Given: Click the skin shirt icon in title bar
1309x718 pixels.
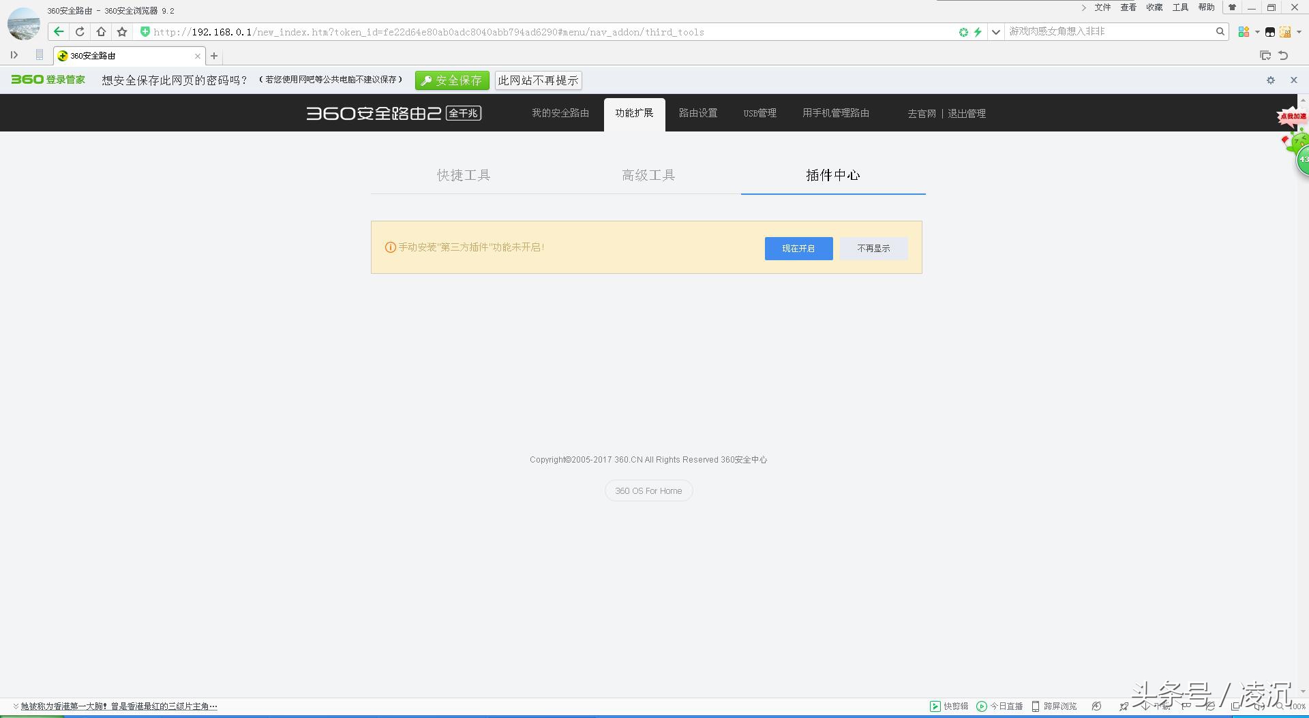Looking at the screenshot, I should point(1232,7).
